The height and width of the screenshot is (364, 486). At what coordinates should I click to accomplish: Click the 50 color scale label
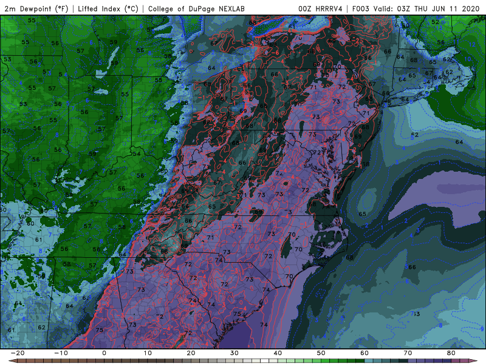coord(321,353)
